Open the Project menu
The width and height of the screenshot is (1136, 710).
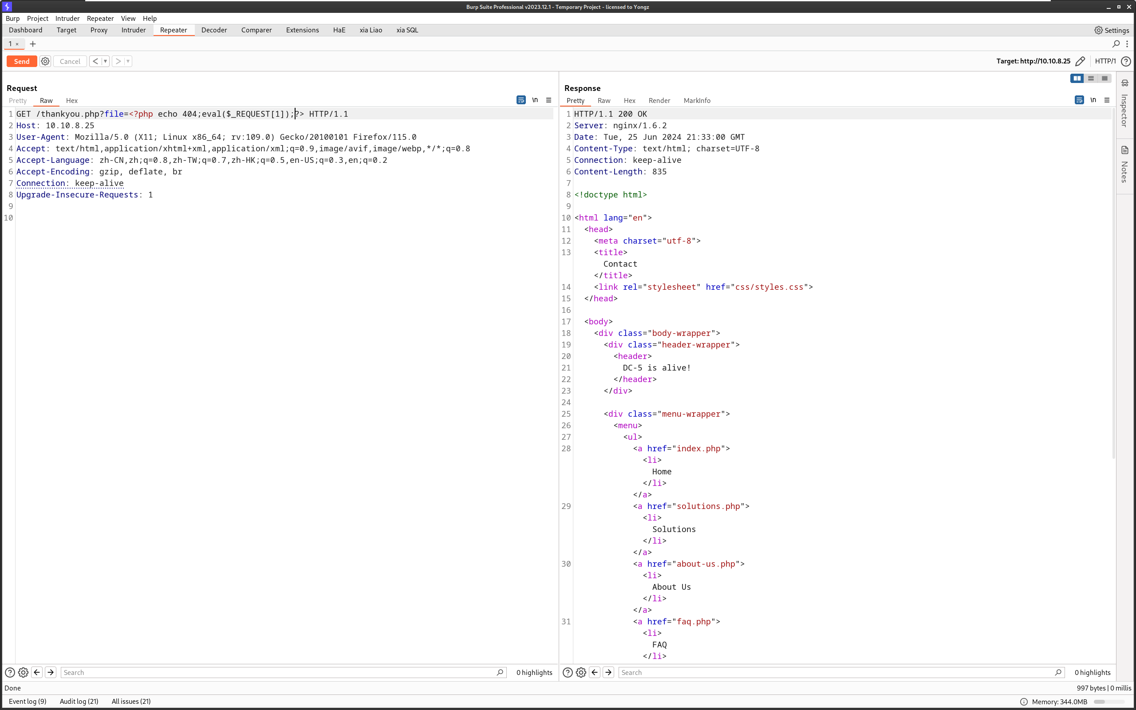[38, 18]
